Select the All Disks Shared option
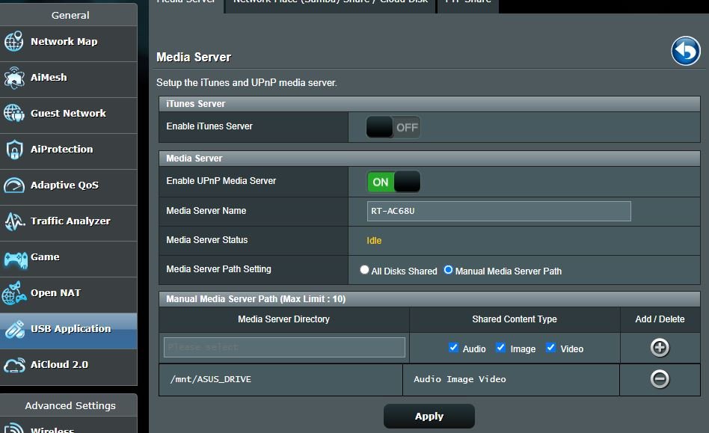This screenshot has height=433, width=709. [364, 270]
